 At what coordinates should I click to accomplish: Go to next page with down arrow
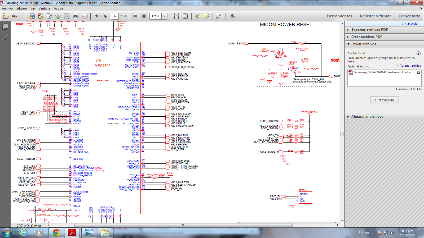pos(105,16)
